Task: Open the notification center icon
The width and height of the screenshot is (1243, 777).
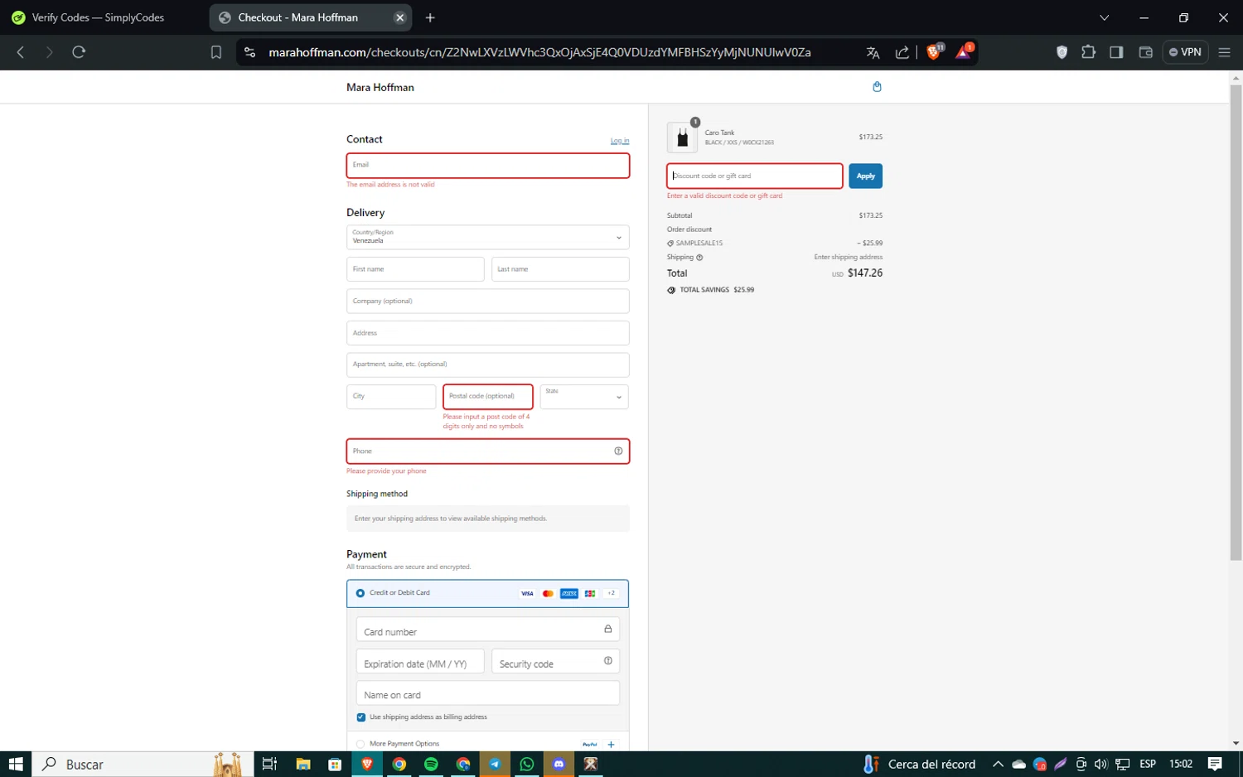Action: pyautogui.click(x=1215, y=765)
